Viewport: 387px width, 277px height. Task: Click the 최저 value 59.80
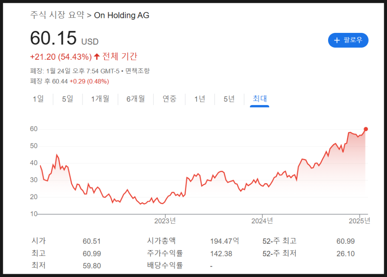pos(92,266)
